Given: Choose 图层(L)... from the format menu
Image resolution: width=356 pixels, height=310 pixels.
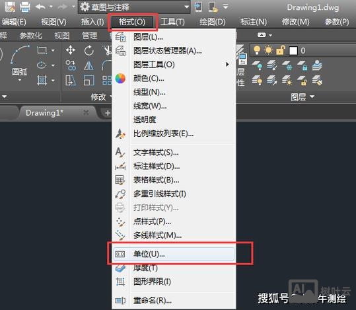Looking at the screenshot, I should pyautogui.click(x=174, y=37).
